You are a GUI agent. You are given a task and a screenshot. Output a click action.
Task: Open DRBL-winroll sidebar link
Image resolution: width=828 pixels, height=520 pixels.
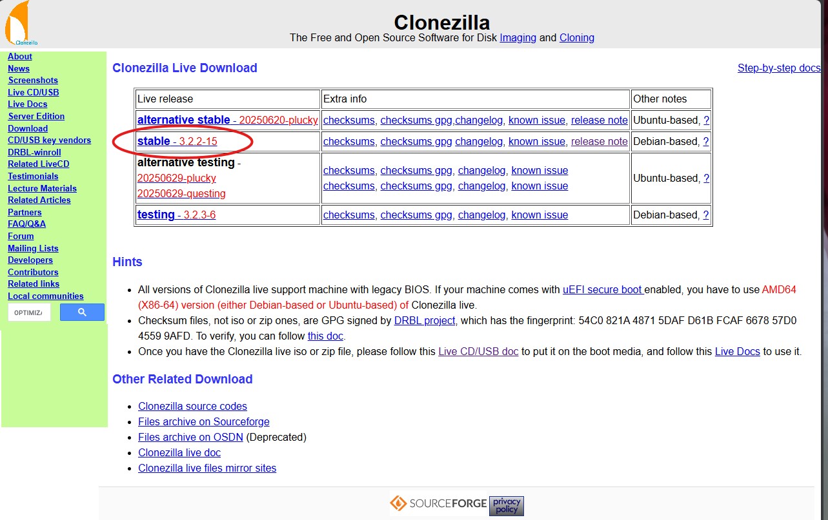(x=34, y=152)
